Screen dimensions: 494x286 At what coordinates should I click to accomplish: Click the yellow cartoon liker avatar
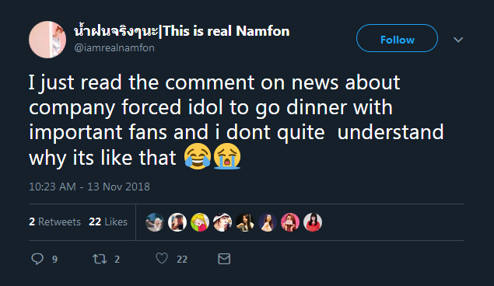coord(200,222)
